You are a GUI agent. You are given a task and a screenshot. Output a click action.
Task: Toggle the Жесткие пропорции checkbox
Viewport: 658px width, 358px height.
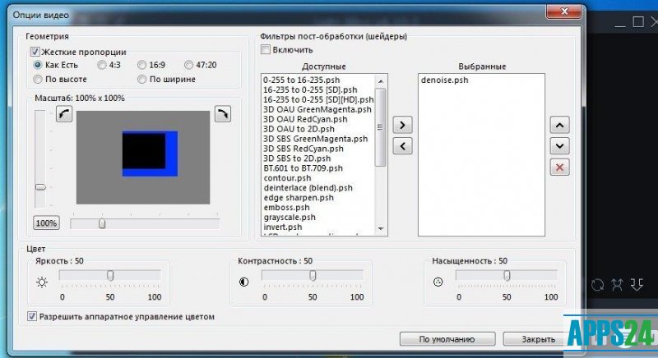(35, 52)
